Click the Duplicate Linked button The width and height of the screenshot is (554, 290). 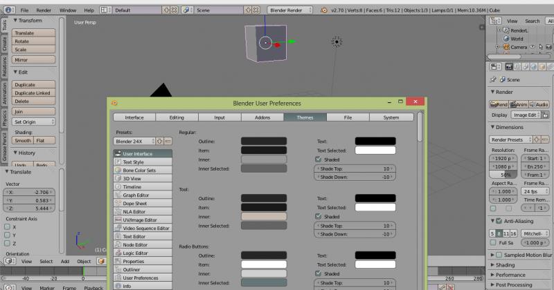coord(33,93)
